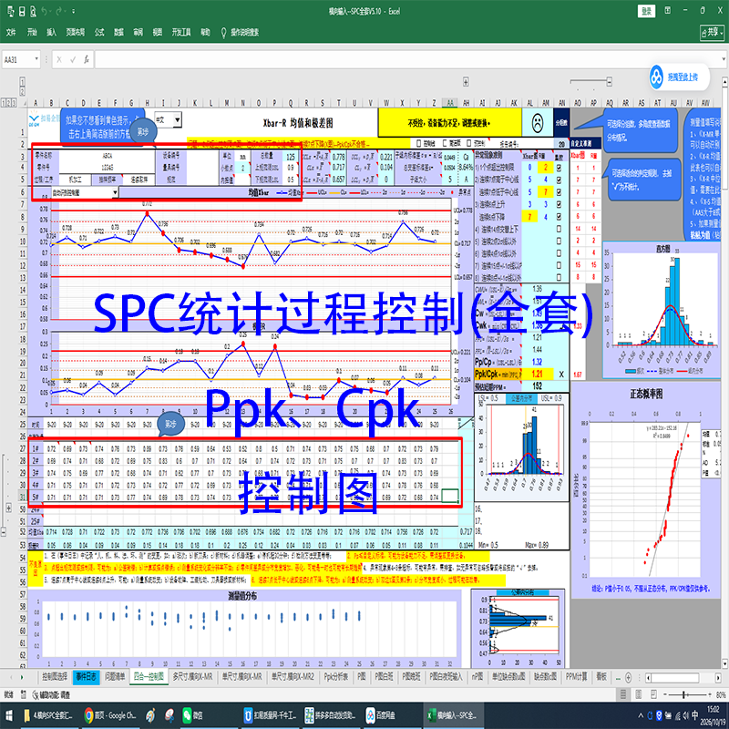This screenshot has width=729, height=729.
Task: Click the Page Layout view status icon
Action: coord(639,695)
